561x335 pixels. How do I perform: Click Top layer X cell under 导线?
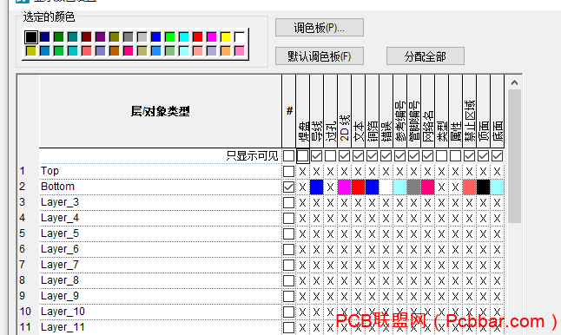[x=317, y=171]
